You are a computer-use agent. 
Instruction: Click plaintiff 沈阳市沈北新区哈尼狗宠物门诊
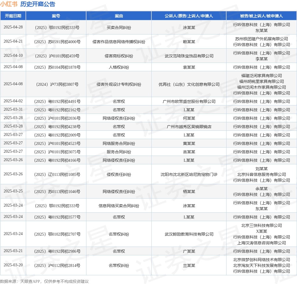click(189, 174)
